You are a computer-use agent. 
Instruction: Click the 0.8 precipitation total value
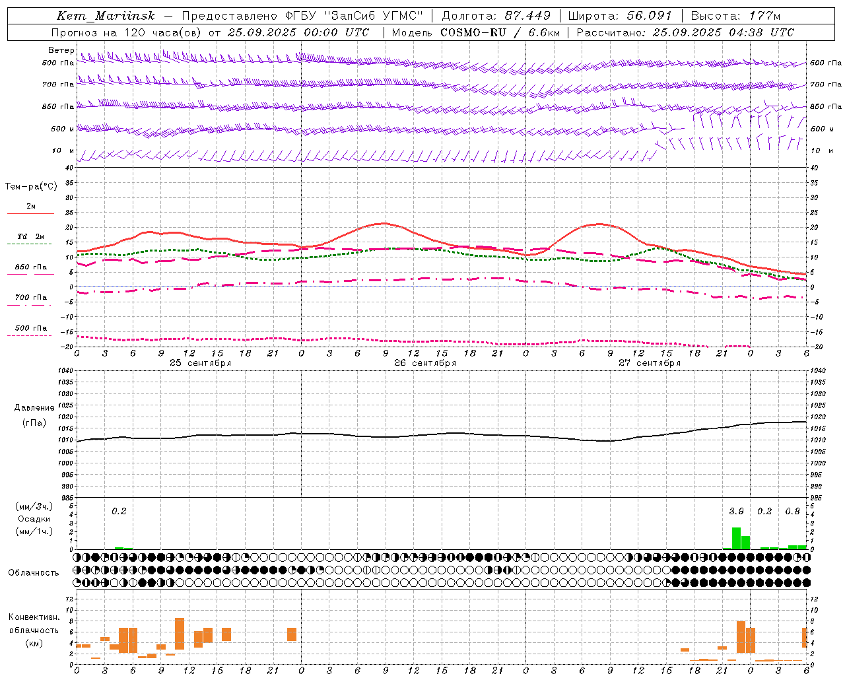coord(792,512)
